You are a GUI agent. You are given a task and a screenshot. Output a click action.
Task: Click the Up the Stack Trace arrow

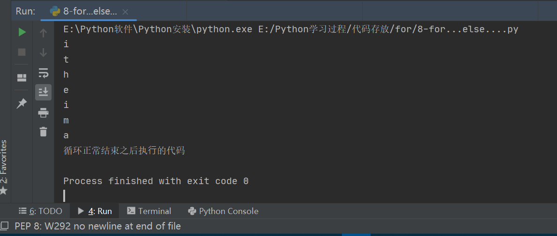pyautogui.click(x=43, y=33)
